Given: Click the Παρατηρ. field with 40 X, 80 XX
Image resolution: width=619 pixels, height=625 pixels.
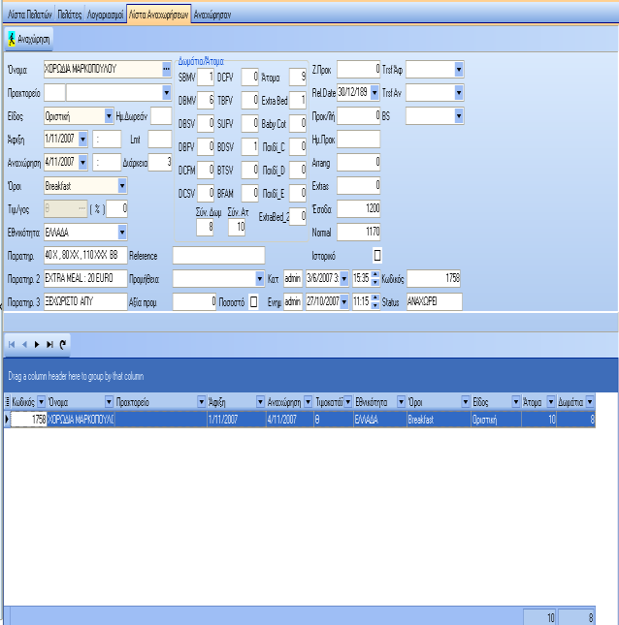Looking at the screenshot, I should (x=85, y=256).
